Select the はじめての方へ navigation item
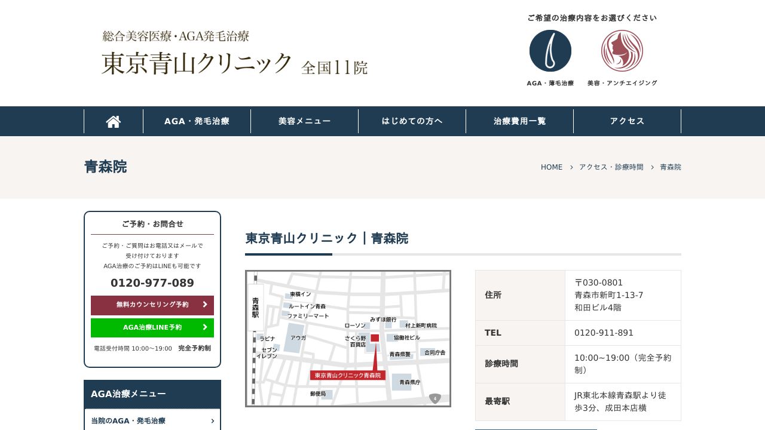765x430 pixels. coord(412,121)
